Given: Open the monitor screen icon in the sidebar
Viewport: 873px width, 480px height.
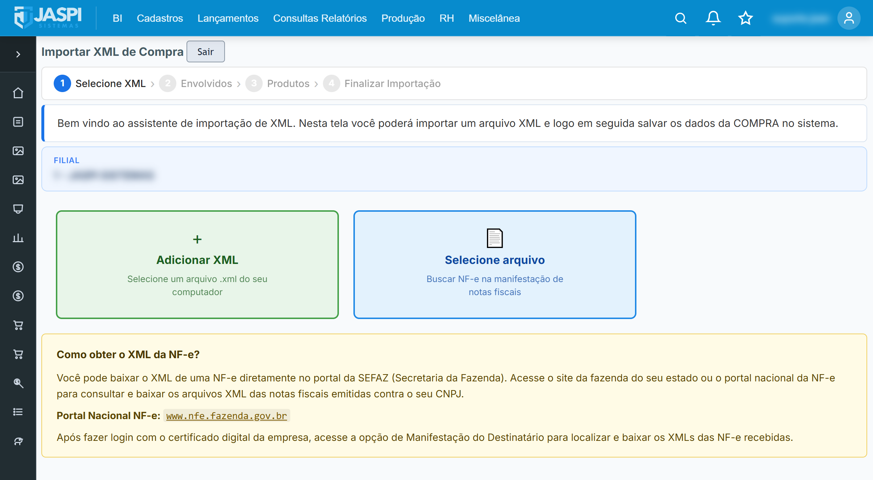Looking at the screenshot, I should [x=18, y=209].
